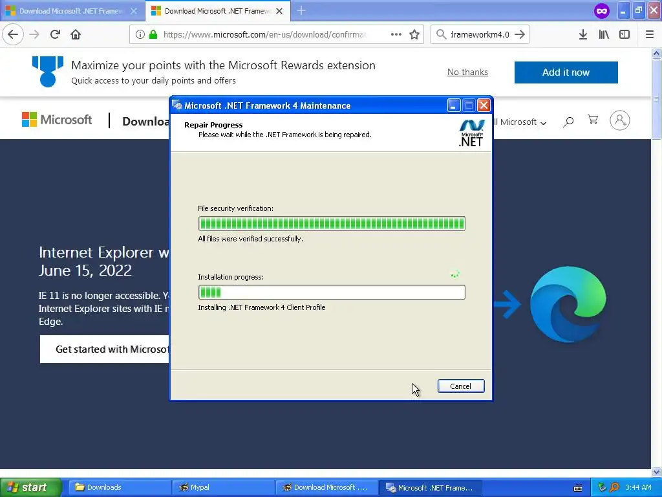Click the Microsoft logo on the page
This screenshot has height=497, width=662.
pos(57,120)
